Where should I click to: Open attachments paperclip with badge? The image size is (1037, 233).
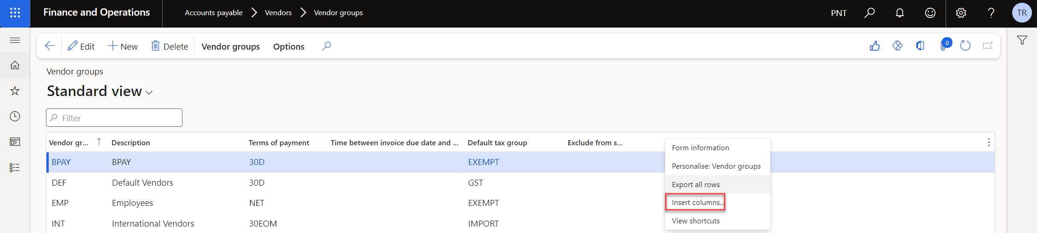tap(945, 45)
